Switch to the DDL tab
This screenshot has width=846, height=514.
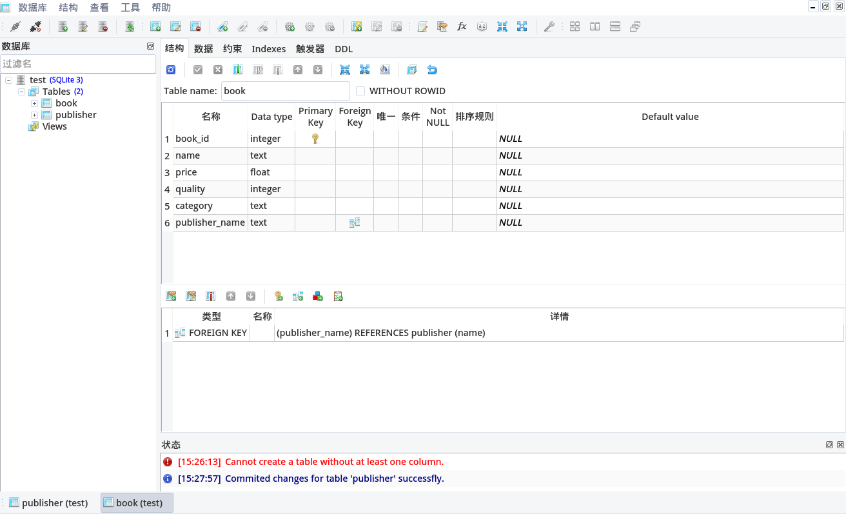tap(344, 48)
